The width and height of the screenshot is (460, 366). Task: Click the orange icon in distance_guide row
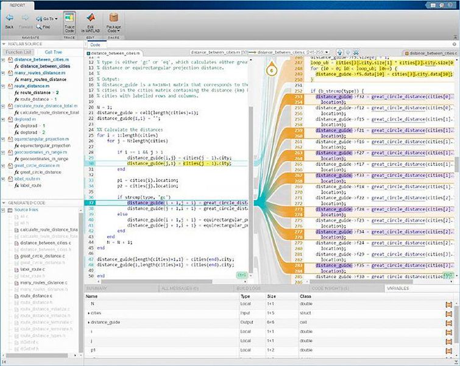[x=448, y=323]
